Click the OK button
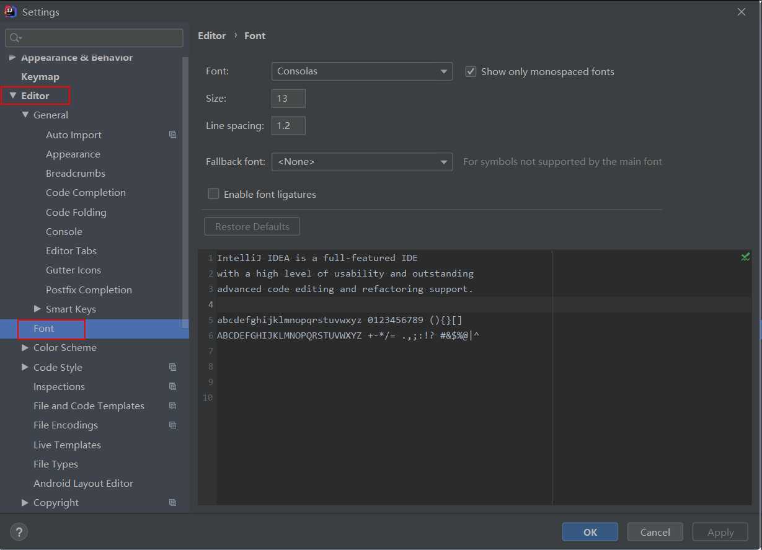 click(590, 532)
